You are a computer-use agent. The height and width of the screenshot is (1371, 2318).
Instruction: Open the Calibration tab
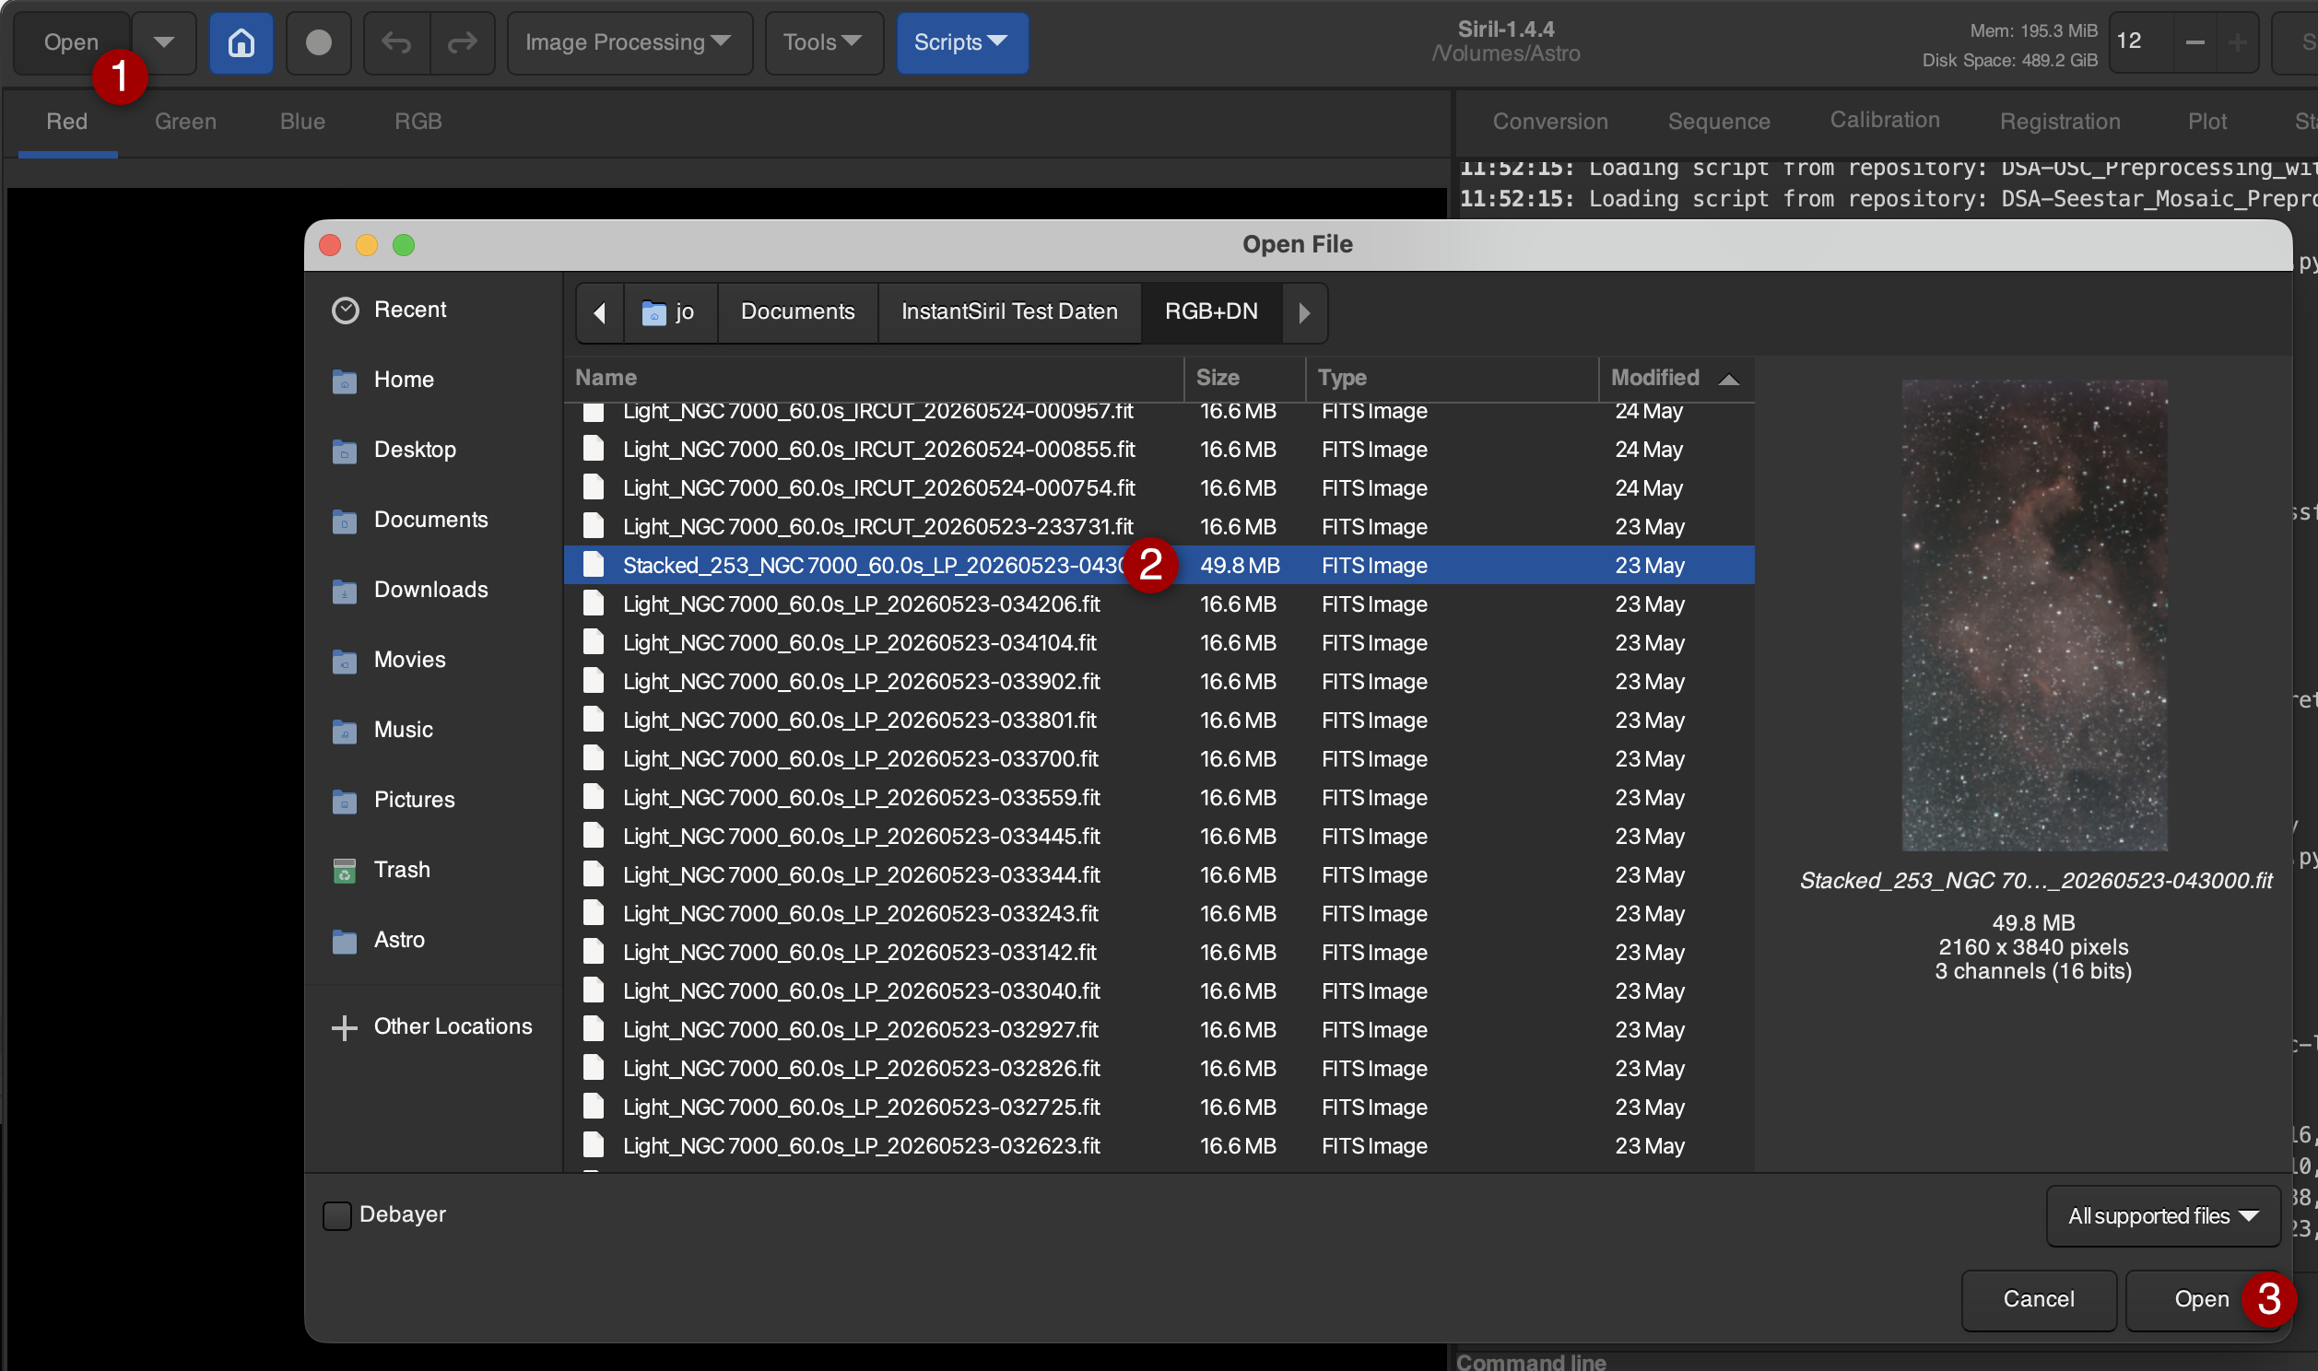[x=1885, y=120]
